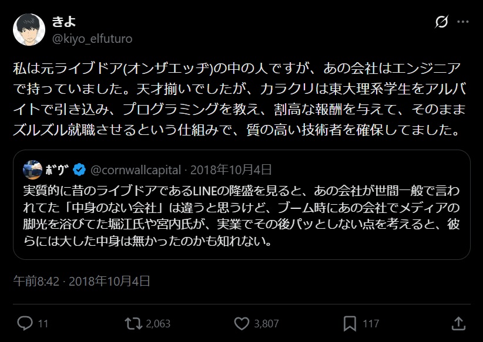Screen dimensions: 483x342
Task: Click the repost arrows icon
Action: [x=134, y=323]
